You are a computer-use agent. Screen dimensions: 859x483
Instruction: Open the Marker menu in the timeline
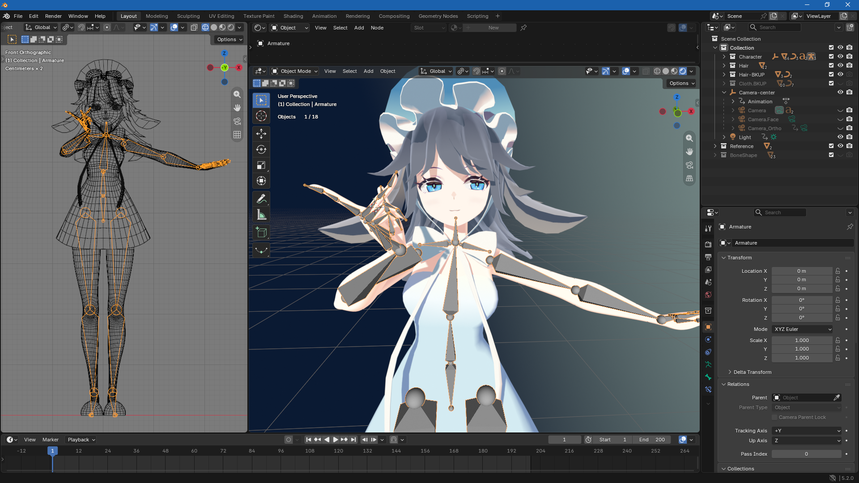coord(51,440)
